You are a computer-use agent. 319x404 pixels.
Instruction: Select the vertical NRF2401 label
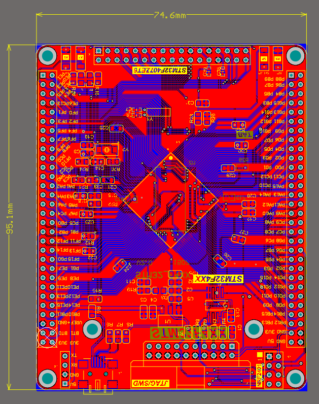point(259,375)
